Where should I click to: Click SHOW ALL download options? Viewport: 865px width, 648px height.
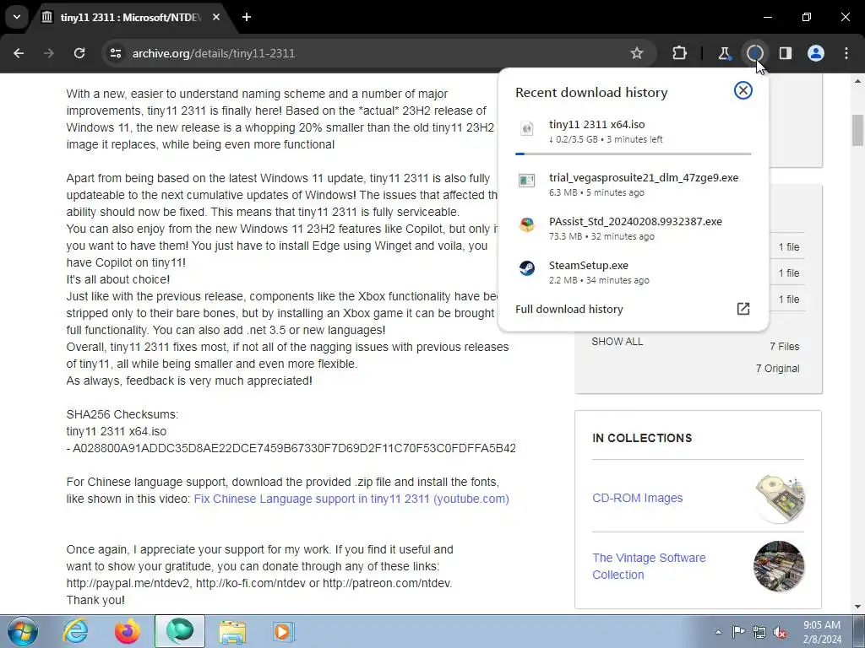coord(617,342)
